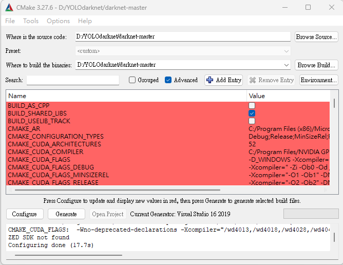Uncheck the BUILD_SHARED_LIBS checkbox
343x265 pixels.
pos(252,113)
